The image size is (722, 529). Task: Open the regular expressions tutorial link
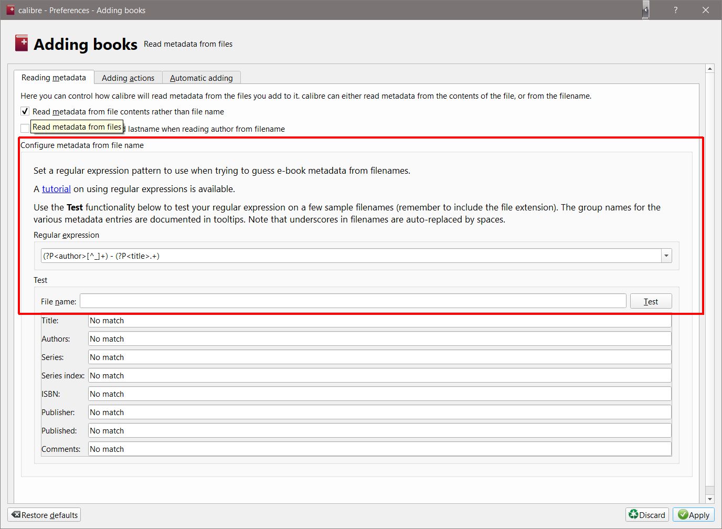(56, 189)
